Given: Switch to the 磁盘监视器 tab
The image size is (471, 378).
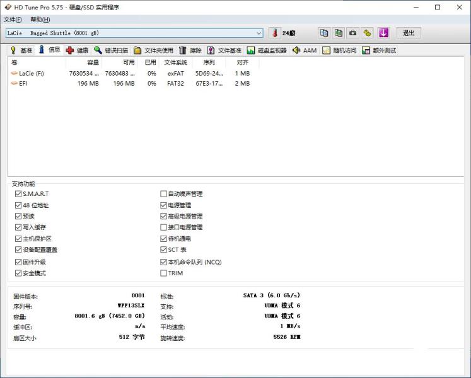Looking at the screenshot, I should coord(267,50).
